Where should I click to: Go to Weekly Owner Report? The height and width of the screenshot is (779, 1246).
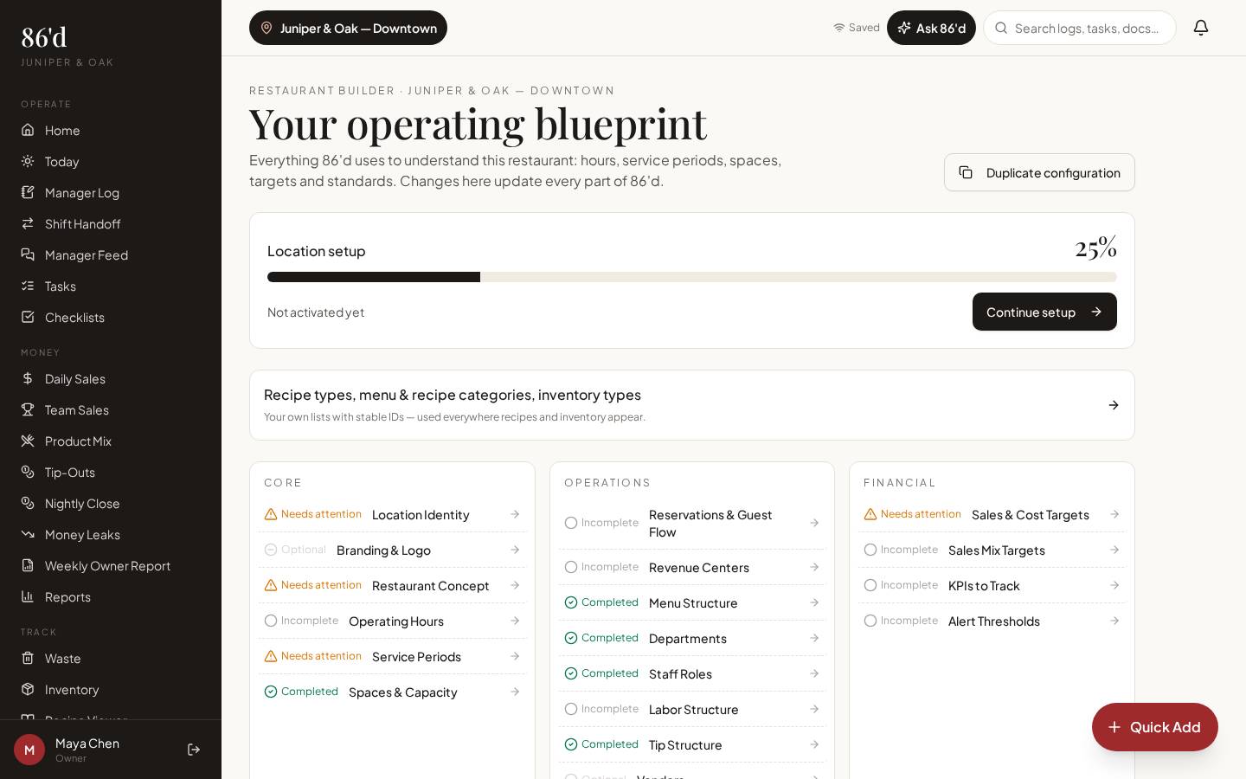click(111, 565)
